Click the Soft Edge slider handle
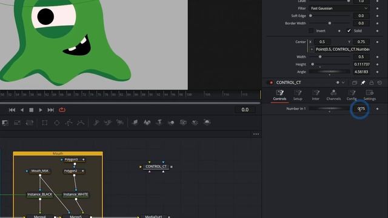 coord(310,16)
